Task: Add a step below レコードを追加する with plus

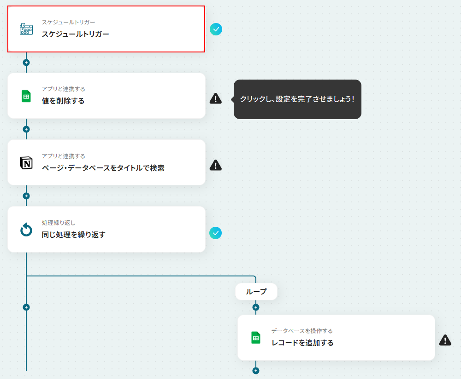Action: point(256,371)
